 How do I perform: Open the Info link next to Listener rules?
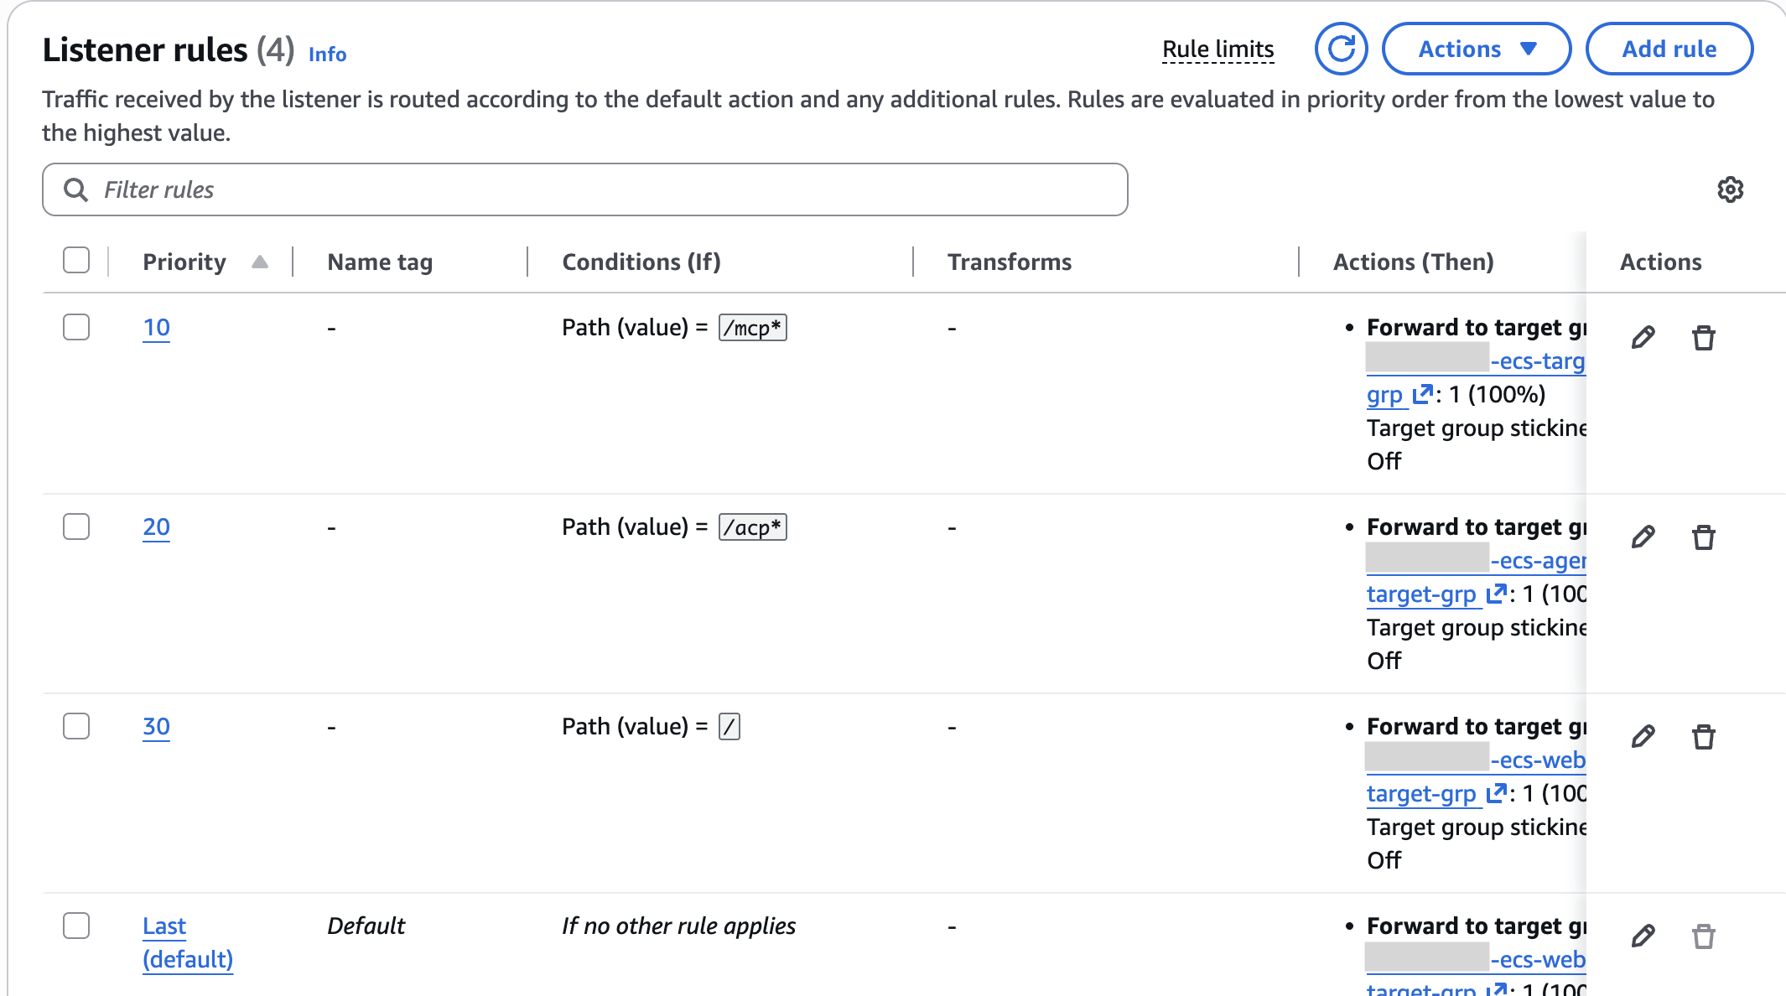tap(327, 54)
